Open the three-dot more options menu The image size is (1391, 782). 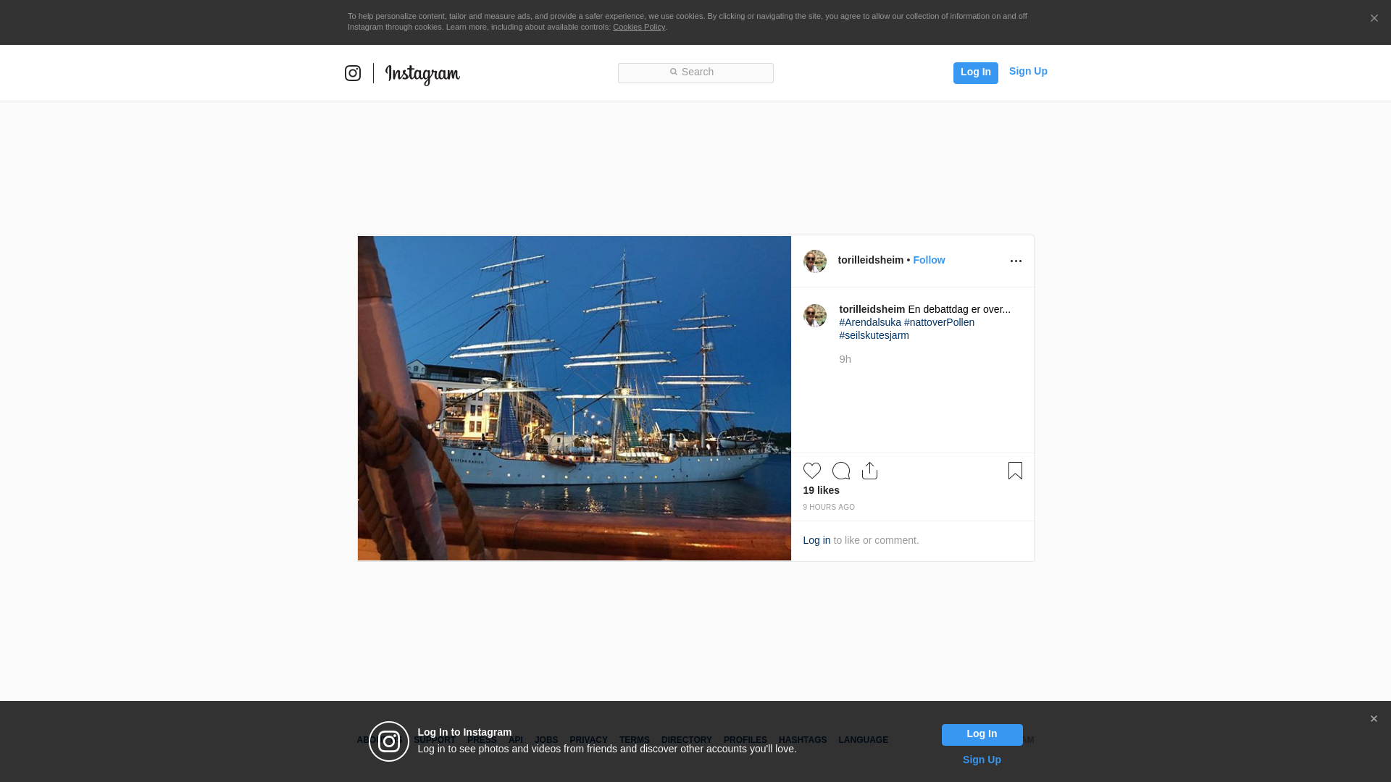[1016, 261]
